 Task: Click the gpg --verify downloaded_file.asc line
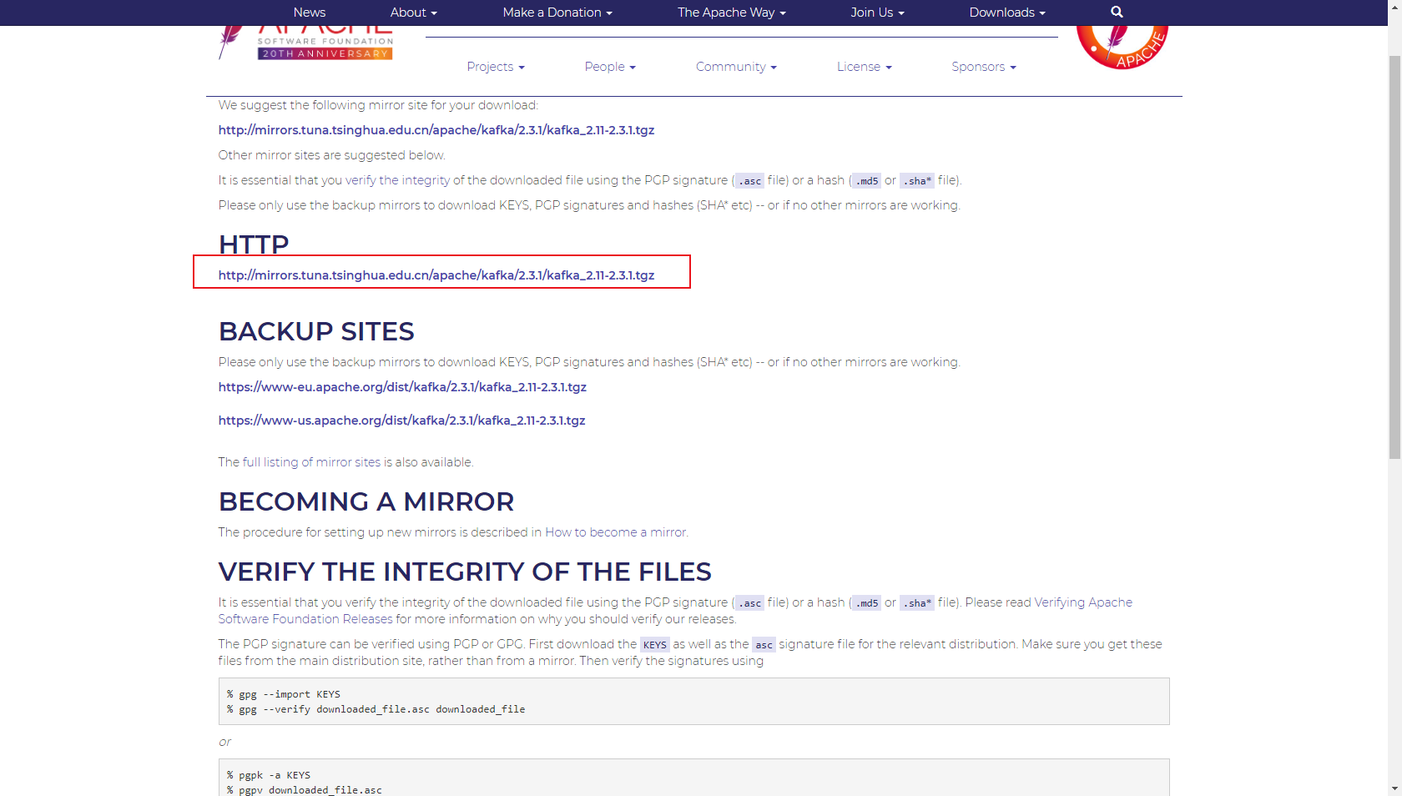[376, 709]
